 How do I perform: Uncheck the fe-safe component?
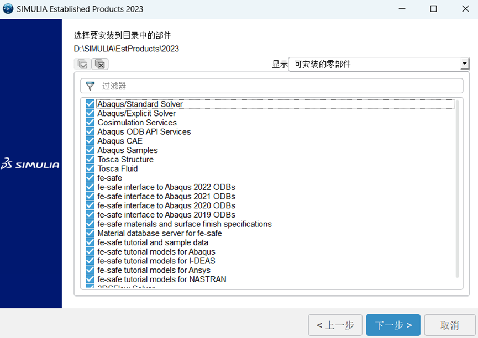coord(90,178)
